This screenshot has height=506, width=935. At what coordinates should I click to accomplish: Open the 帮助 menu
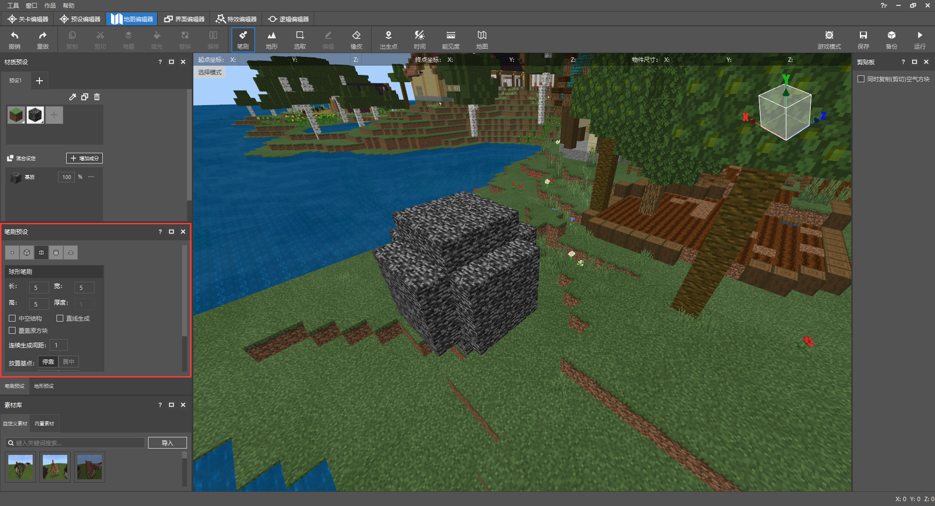[x=69, y=5]
